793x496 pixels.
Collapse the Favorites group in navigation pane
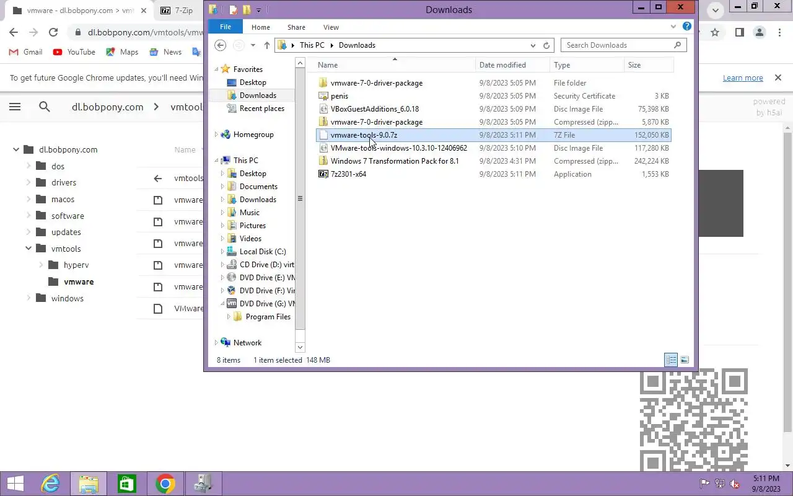point(217,69)
